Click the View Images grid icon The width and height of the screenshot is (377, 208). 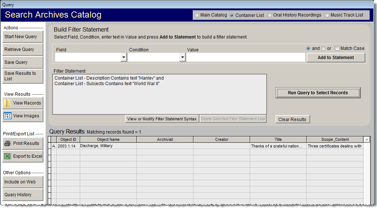tap(7, 116)
